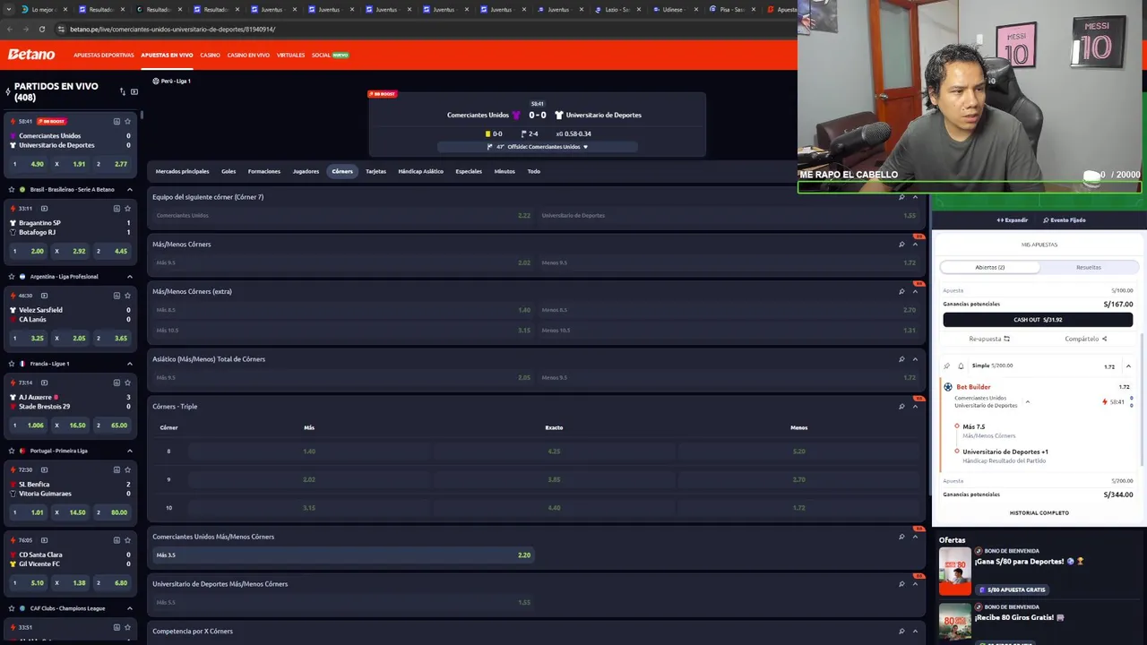
Task: Switch to Tarjetas tab
Action: tap(375, 171)
